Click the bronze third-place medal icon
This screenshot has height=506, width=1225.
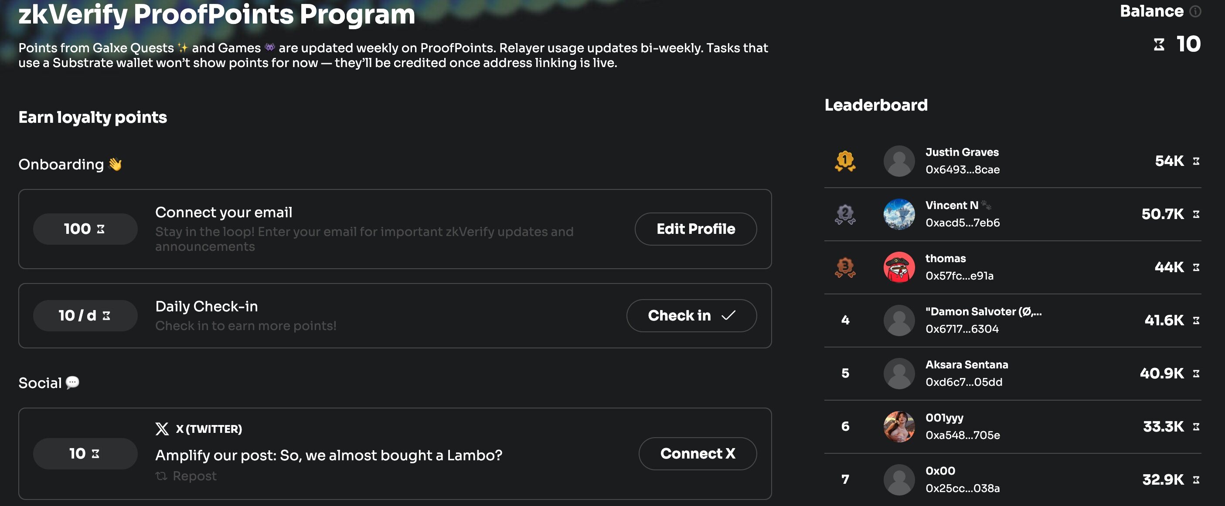click(x=845, y=267)
